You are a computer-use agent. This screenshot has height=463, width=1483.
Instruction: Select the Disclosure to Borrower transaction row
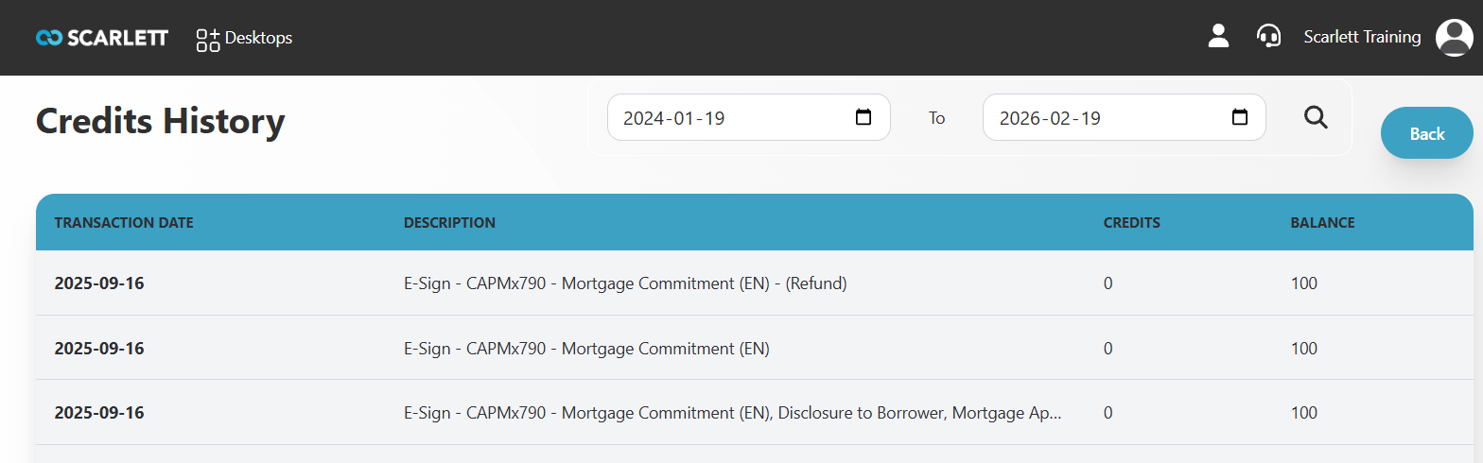pyautogui.click(x=732, y=413)
